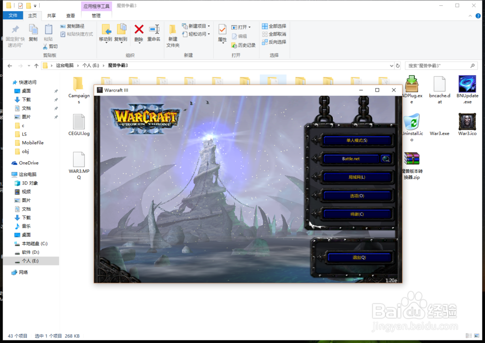Screen dimensions: 485x343
Task: Switch to the View tab
Action: 70,16
